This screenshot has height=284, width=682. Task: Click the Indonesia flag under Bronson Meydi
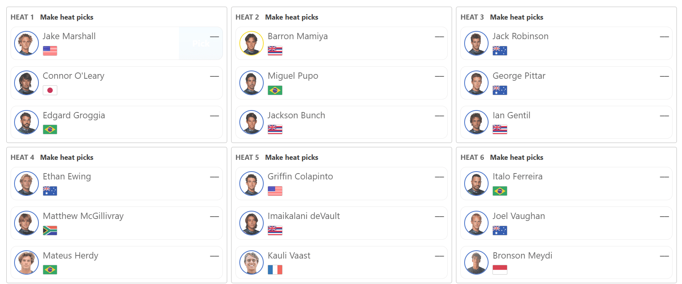coord(500,270)
